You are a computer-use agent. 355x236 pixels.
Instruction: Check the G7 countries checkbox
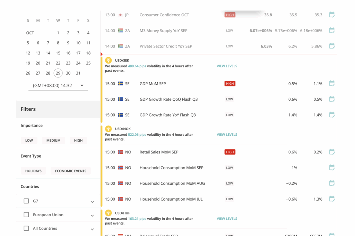pyautogui.click(x=26, y=201)
